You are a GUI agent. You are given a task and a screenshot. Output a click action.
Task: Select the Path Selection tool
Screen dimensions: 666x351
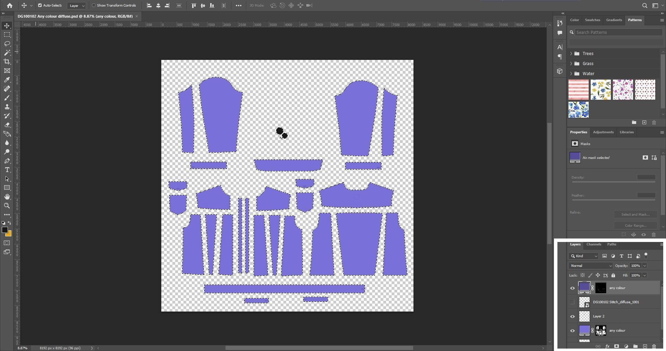[7, 179]
